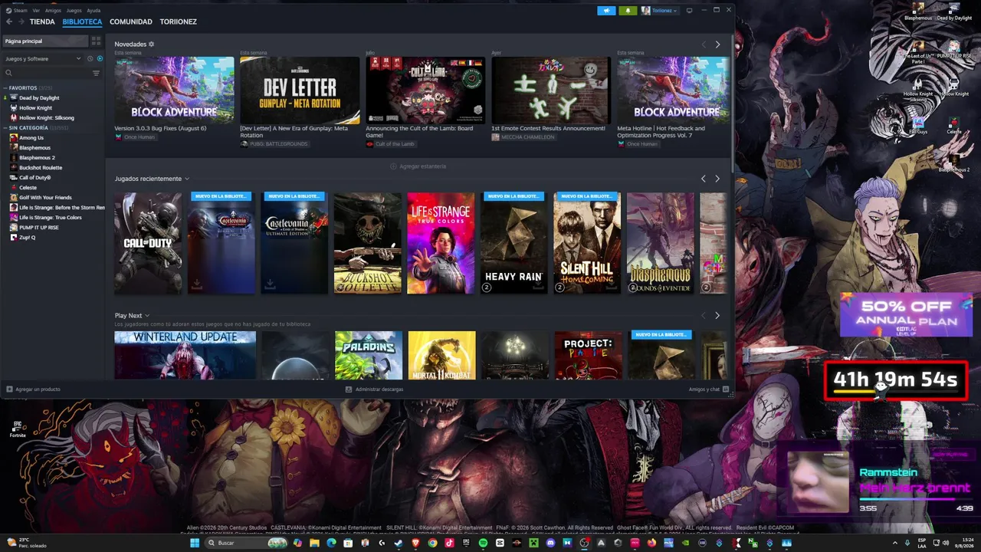Viewport: 981px width, 552px height.
Task: Open the Juegos menu
Action: (74, 11)
